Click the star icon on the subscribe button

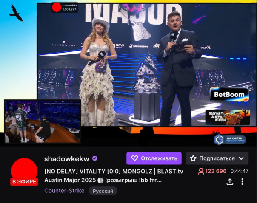(193, 158)
